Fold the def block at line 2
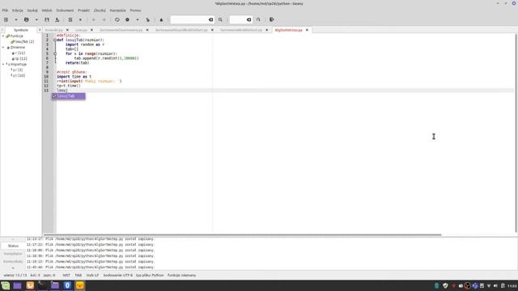The height and width of the screenshot is (291, 518). coord(55,40)
